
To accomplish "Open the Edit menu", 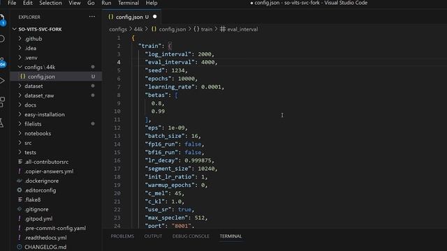I will pos(28,3).
